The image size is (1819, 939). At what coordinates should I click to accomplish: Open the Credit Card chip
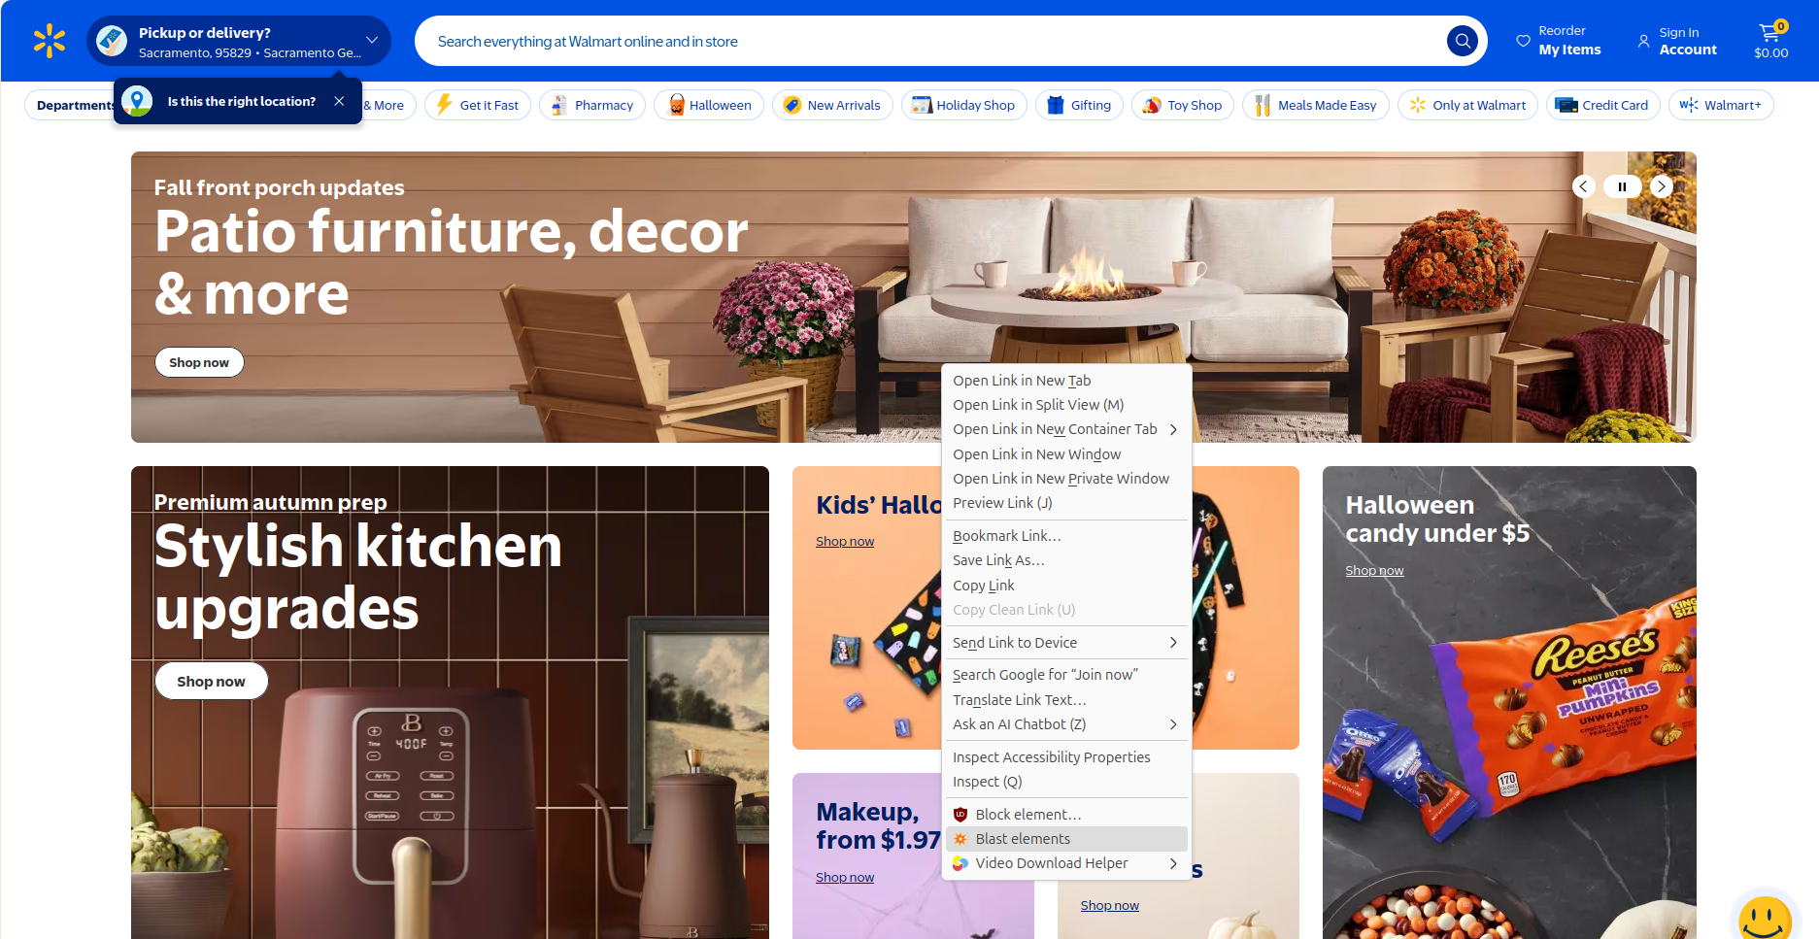(x=1603, y=105)
